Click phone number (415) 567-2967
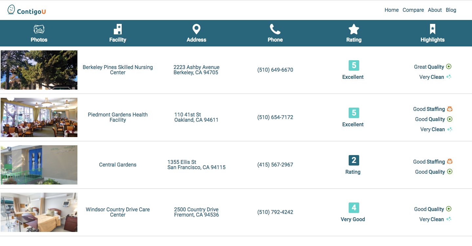Screen dimensions: 472x246 pyautogui.click(x=275, y=165)
